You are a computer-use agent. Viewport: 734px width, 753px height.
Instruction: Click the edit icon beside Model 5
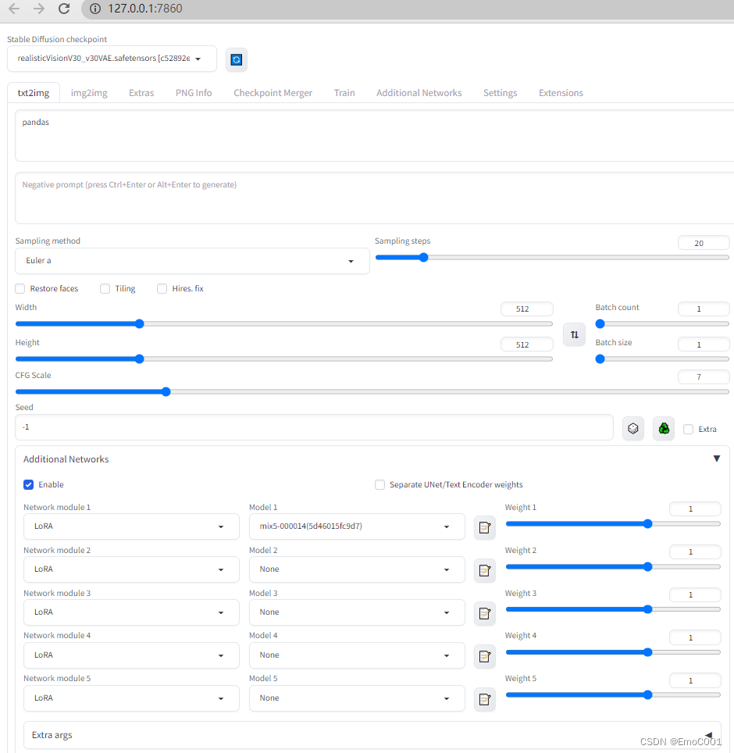[x=484, y=698]
